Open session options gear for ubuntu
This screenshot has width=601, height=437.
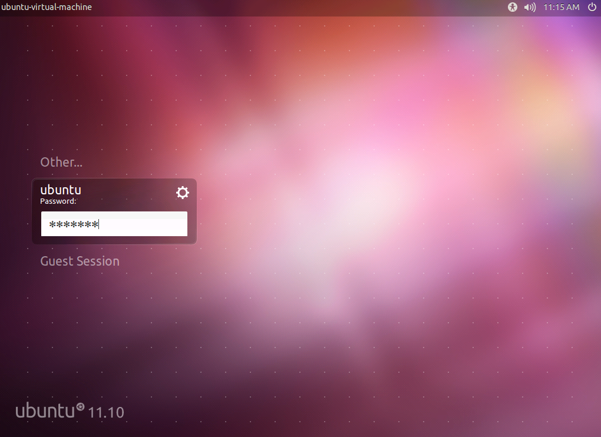[183, 192]
